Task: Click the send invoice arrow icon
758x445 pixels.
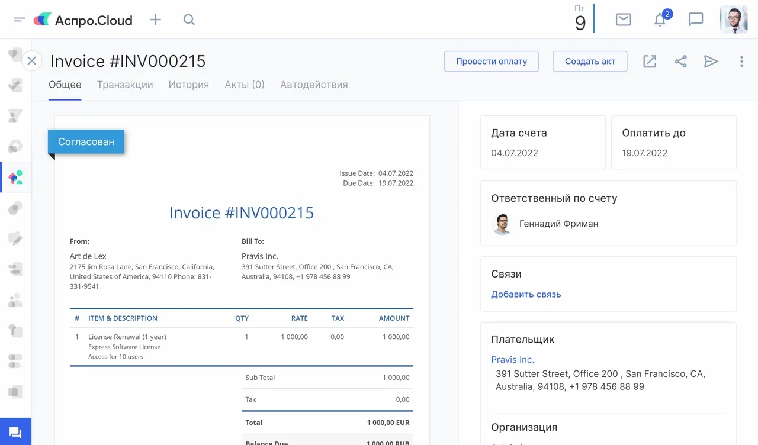Action: pyautogui.click(x=711, y=61)
